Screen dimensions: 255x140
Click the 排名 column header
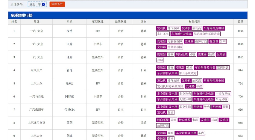pyautogui.click(x=14, y=22)
